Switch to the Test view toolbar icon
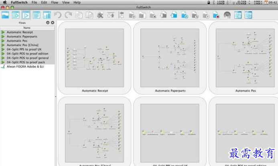The image size is (278, 166). pos(16,15)
